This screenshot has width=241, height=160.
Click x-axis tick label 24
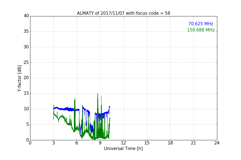[x=217, y=143]
